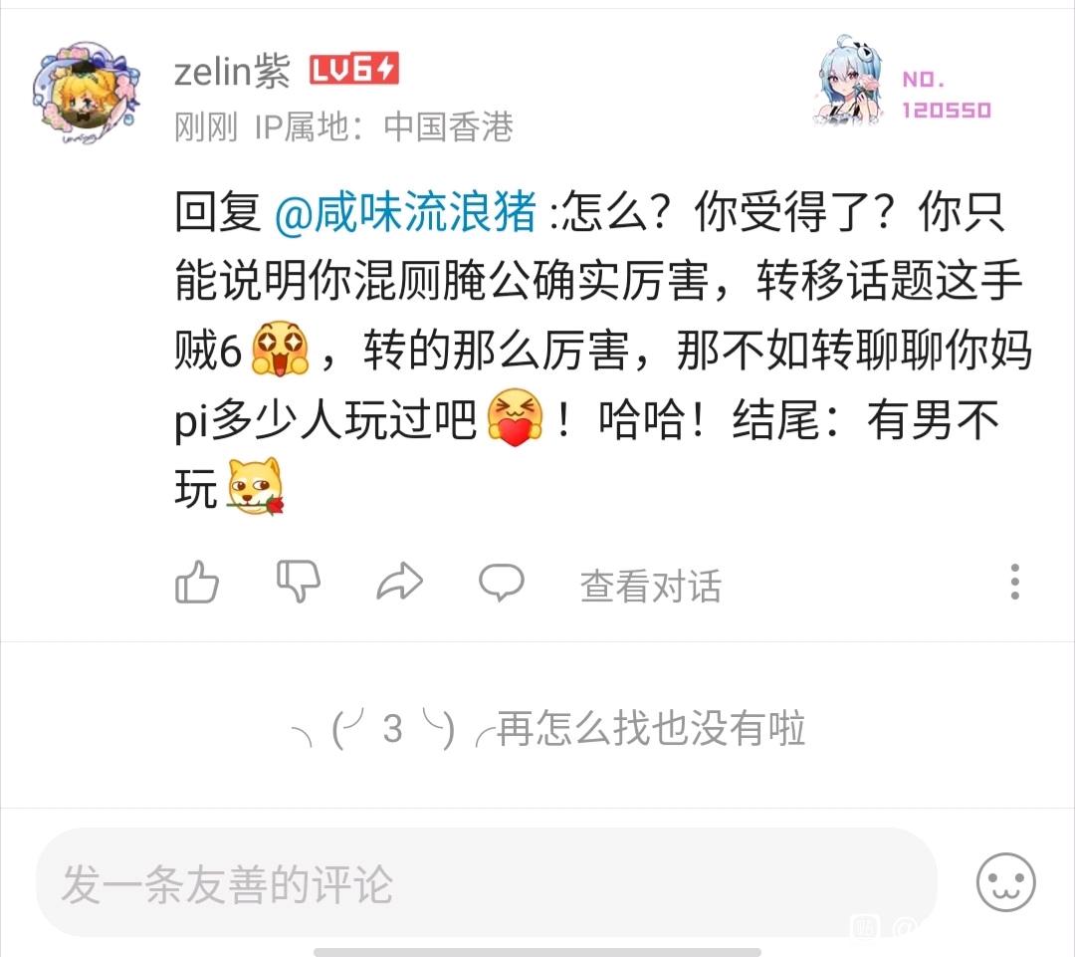This screenshot has width=1075, height=957.
Task: Open the emoji picker smiley icon
Action: click(x=1005, y=882)
